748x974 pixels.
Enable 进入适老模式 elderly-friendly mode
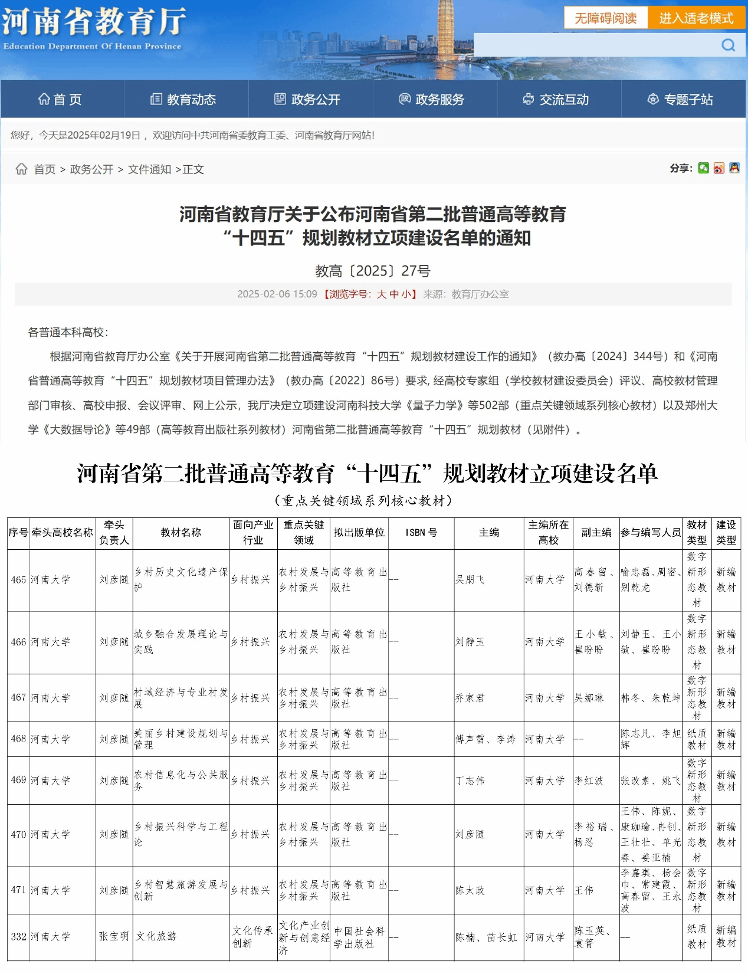tap(696, 18)
